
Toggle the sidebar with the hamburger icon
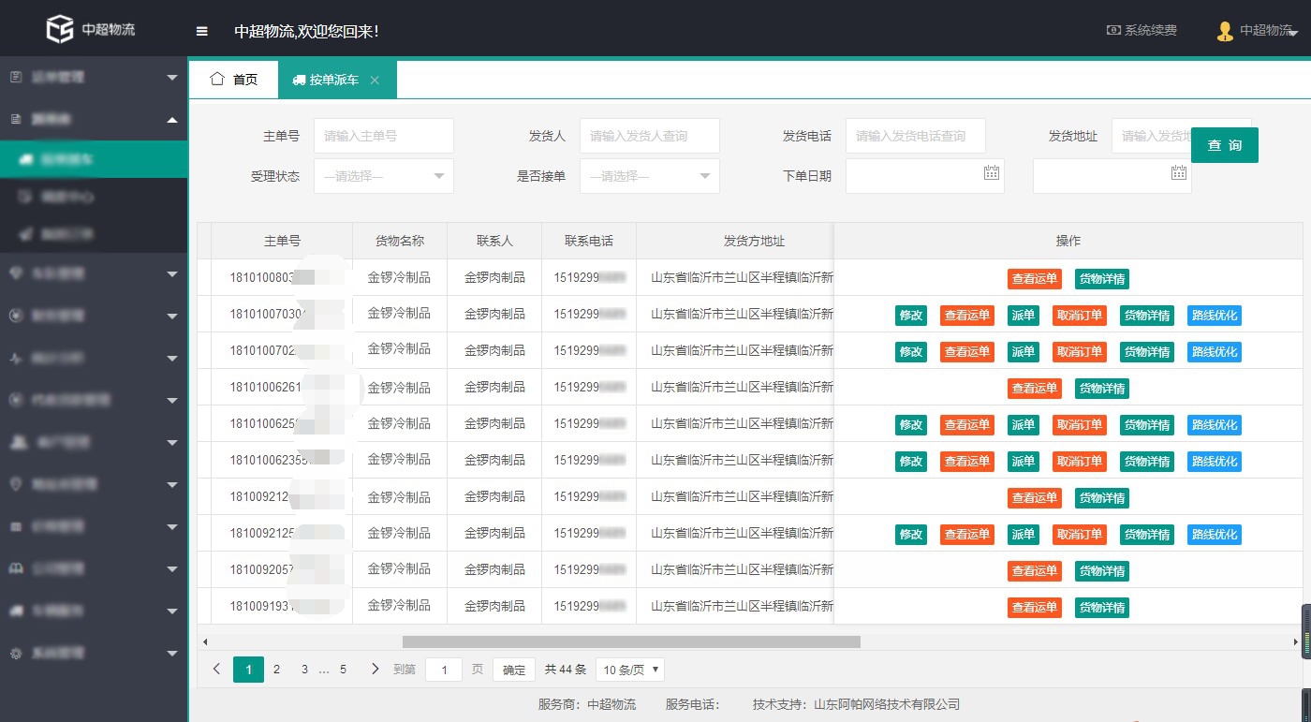(201, 31)
